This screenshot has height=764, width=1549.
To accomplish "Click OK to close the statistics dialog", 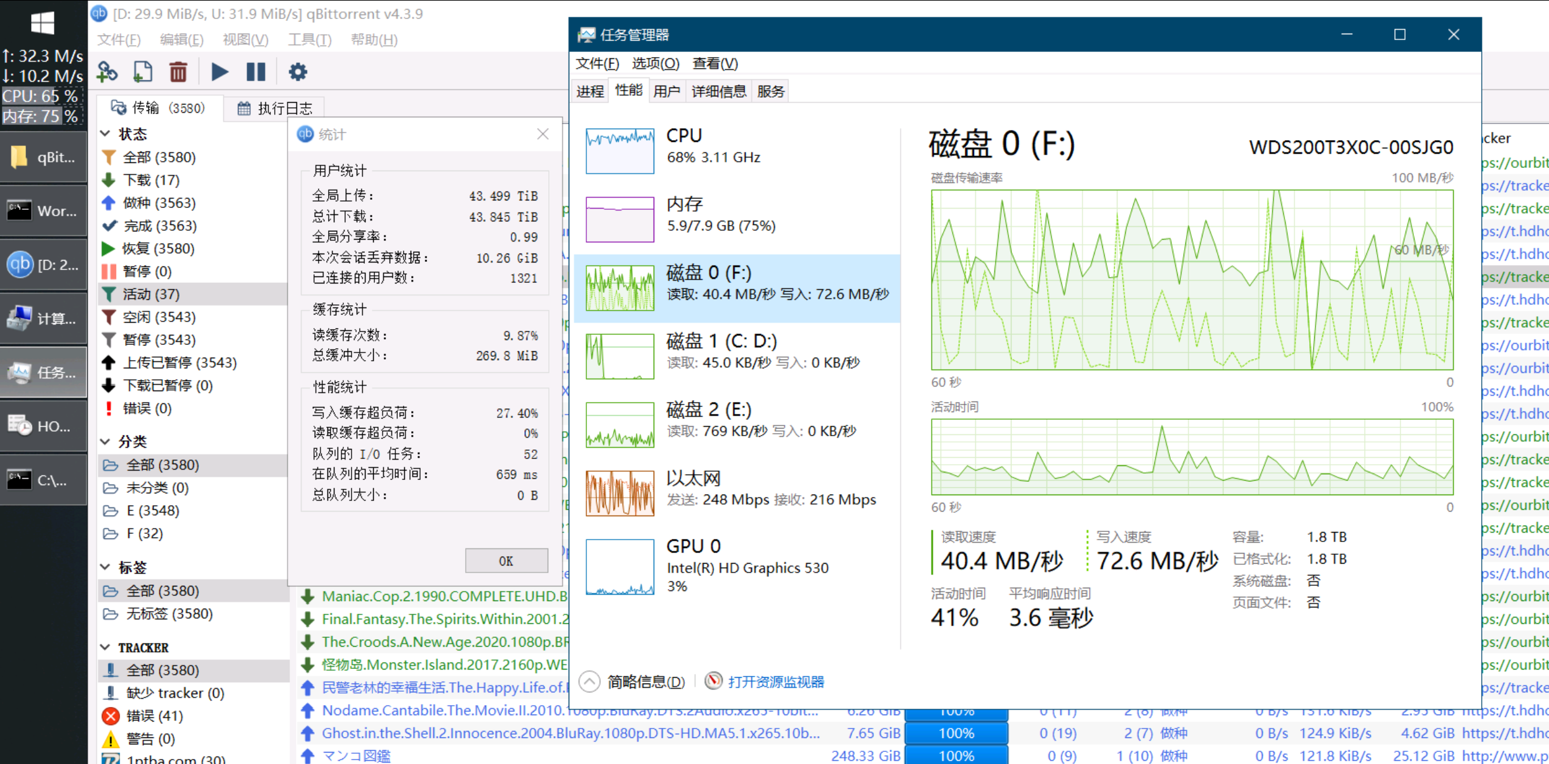I will (506, 560).
